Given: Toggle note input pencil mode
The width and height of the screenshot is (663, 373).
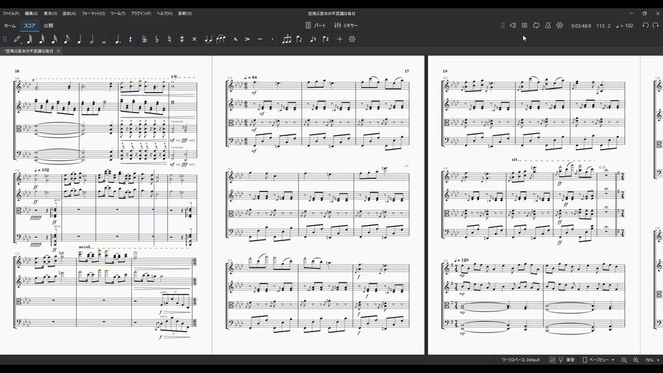Looking at the screenshot, I should pos(17,39).
